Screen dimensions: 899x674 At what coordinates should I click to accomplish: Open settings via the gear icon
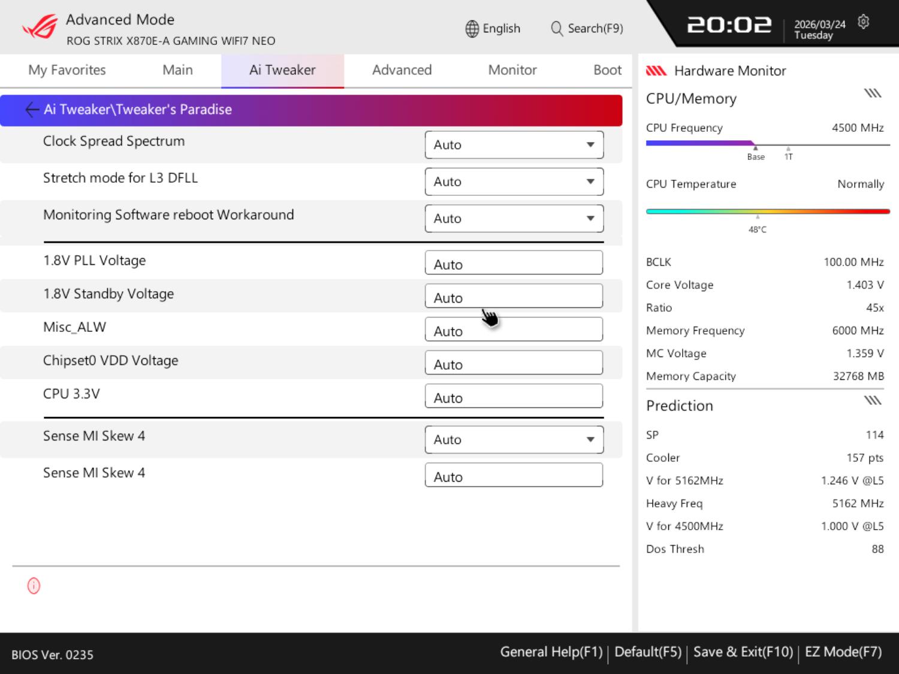(x=863, y=22)
